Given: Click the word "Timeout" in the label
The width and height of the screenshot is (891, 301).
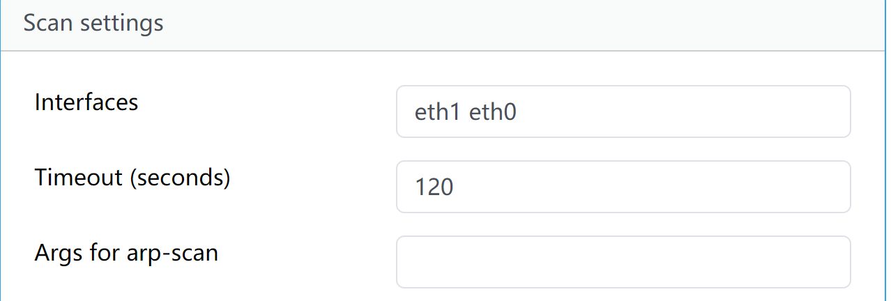Looking at the screenshot, I should click(77, 178).
